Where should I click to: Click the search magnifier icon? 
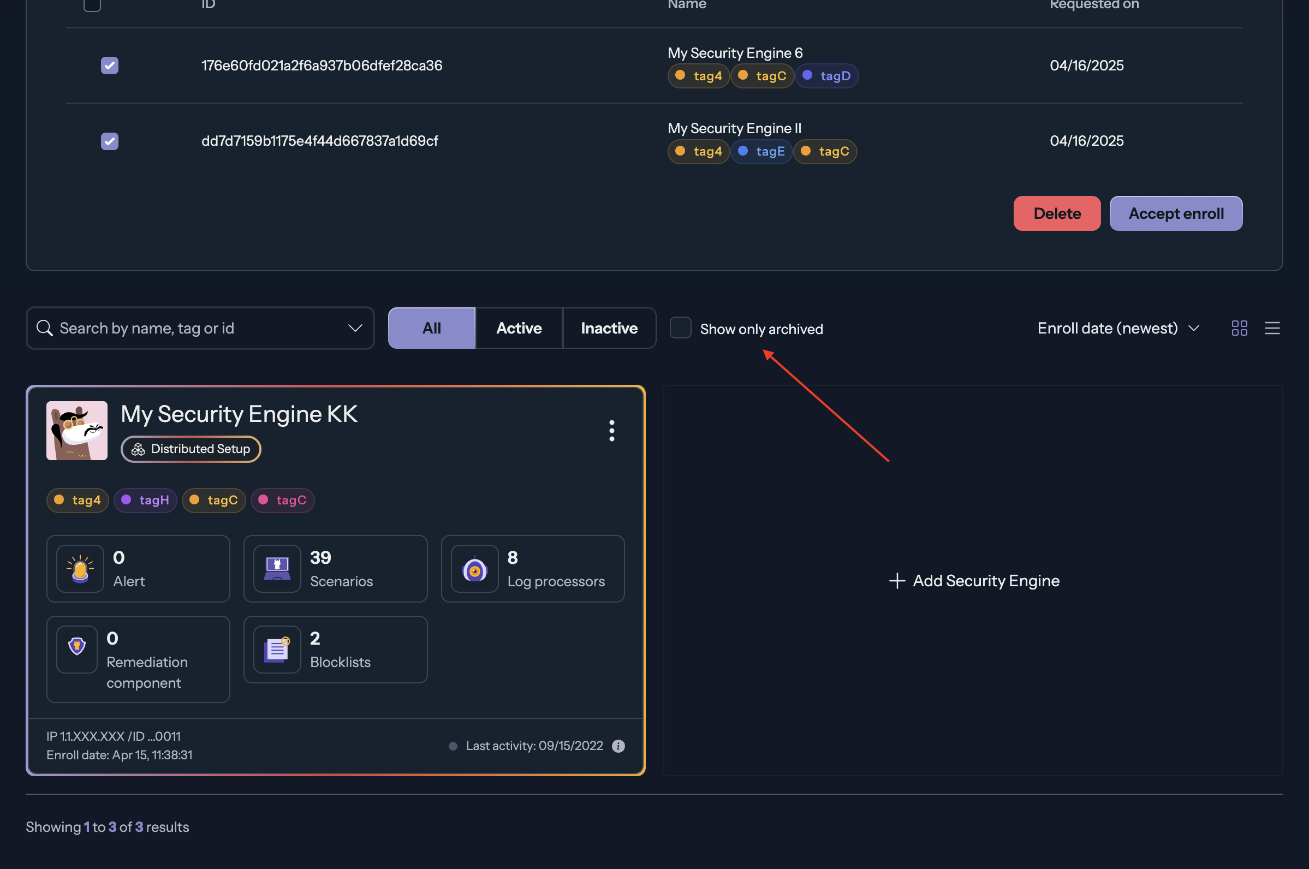[44, 328]
